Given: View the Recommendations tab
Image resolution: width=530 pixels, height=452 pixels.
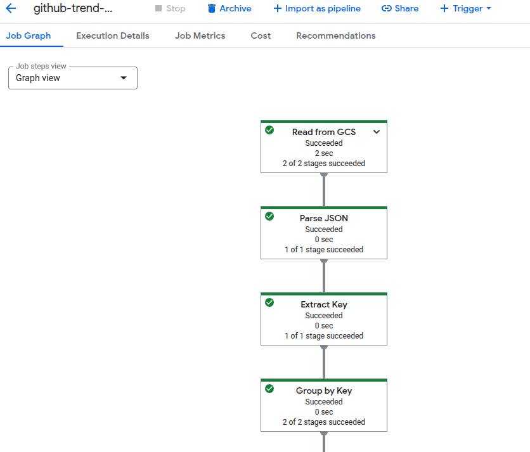Looking at the screenshot, I should pos(335,36).
